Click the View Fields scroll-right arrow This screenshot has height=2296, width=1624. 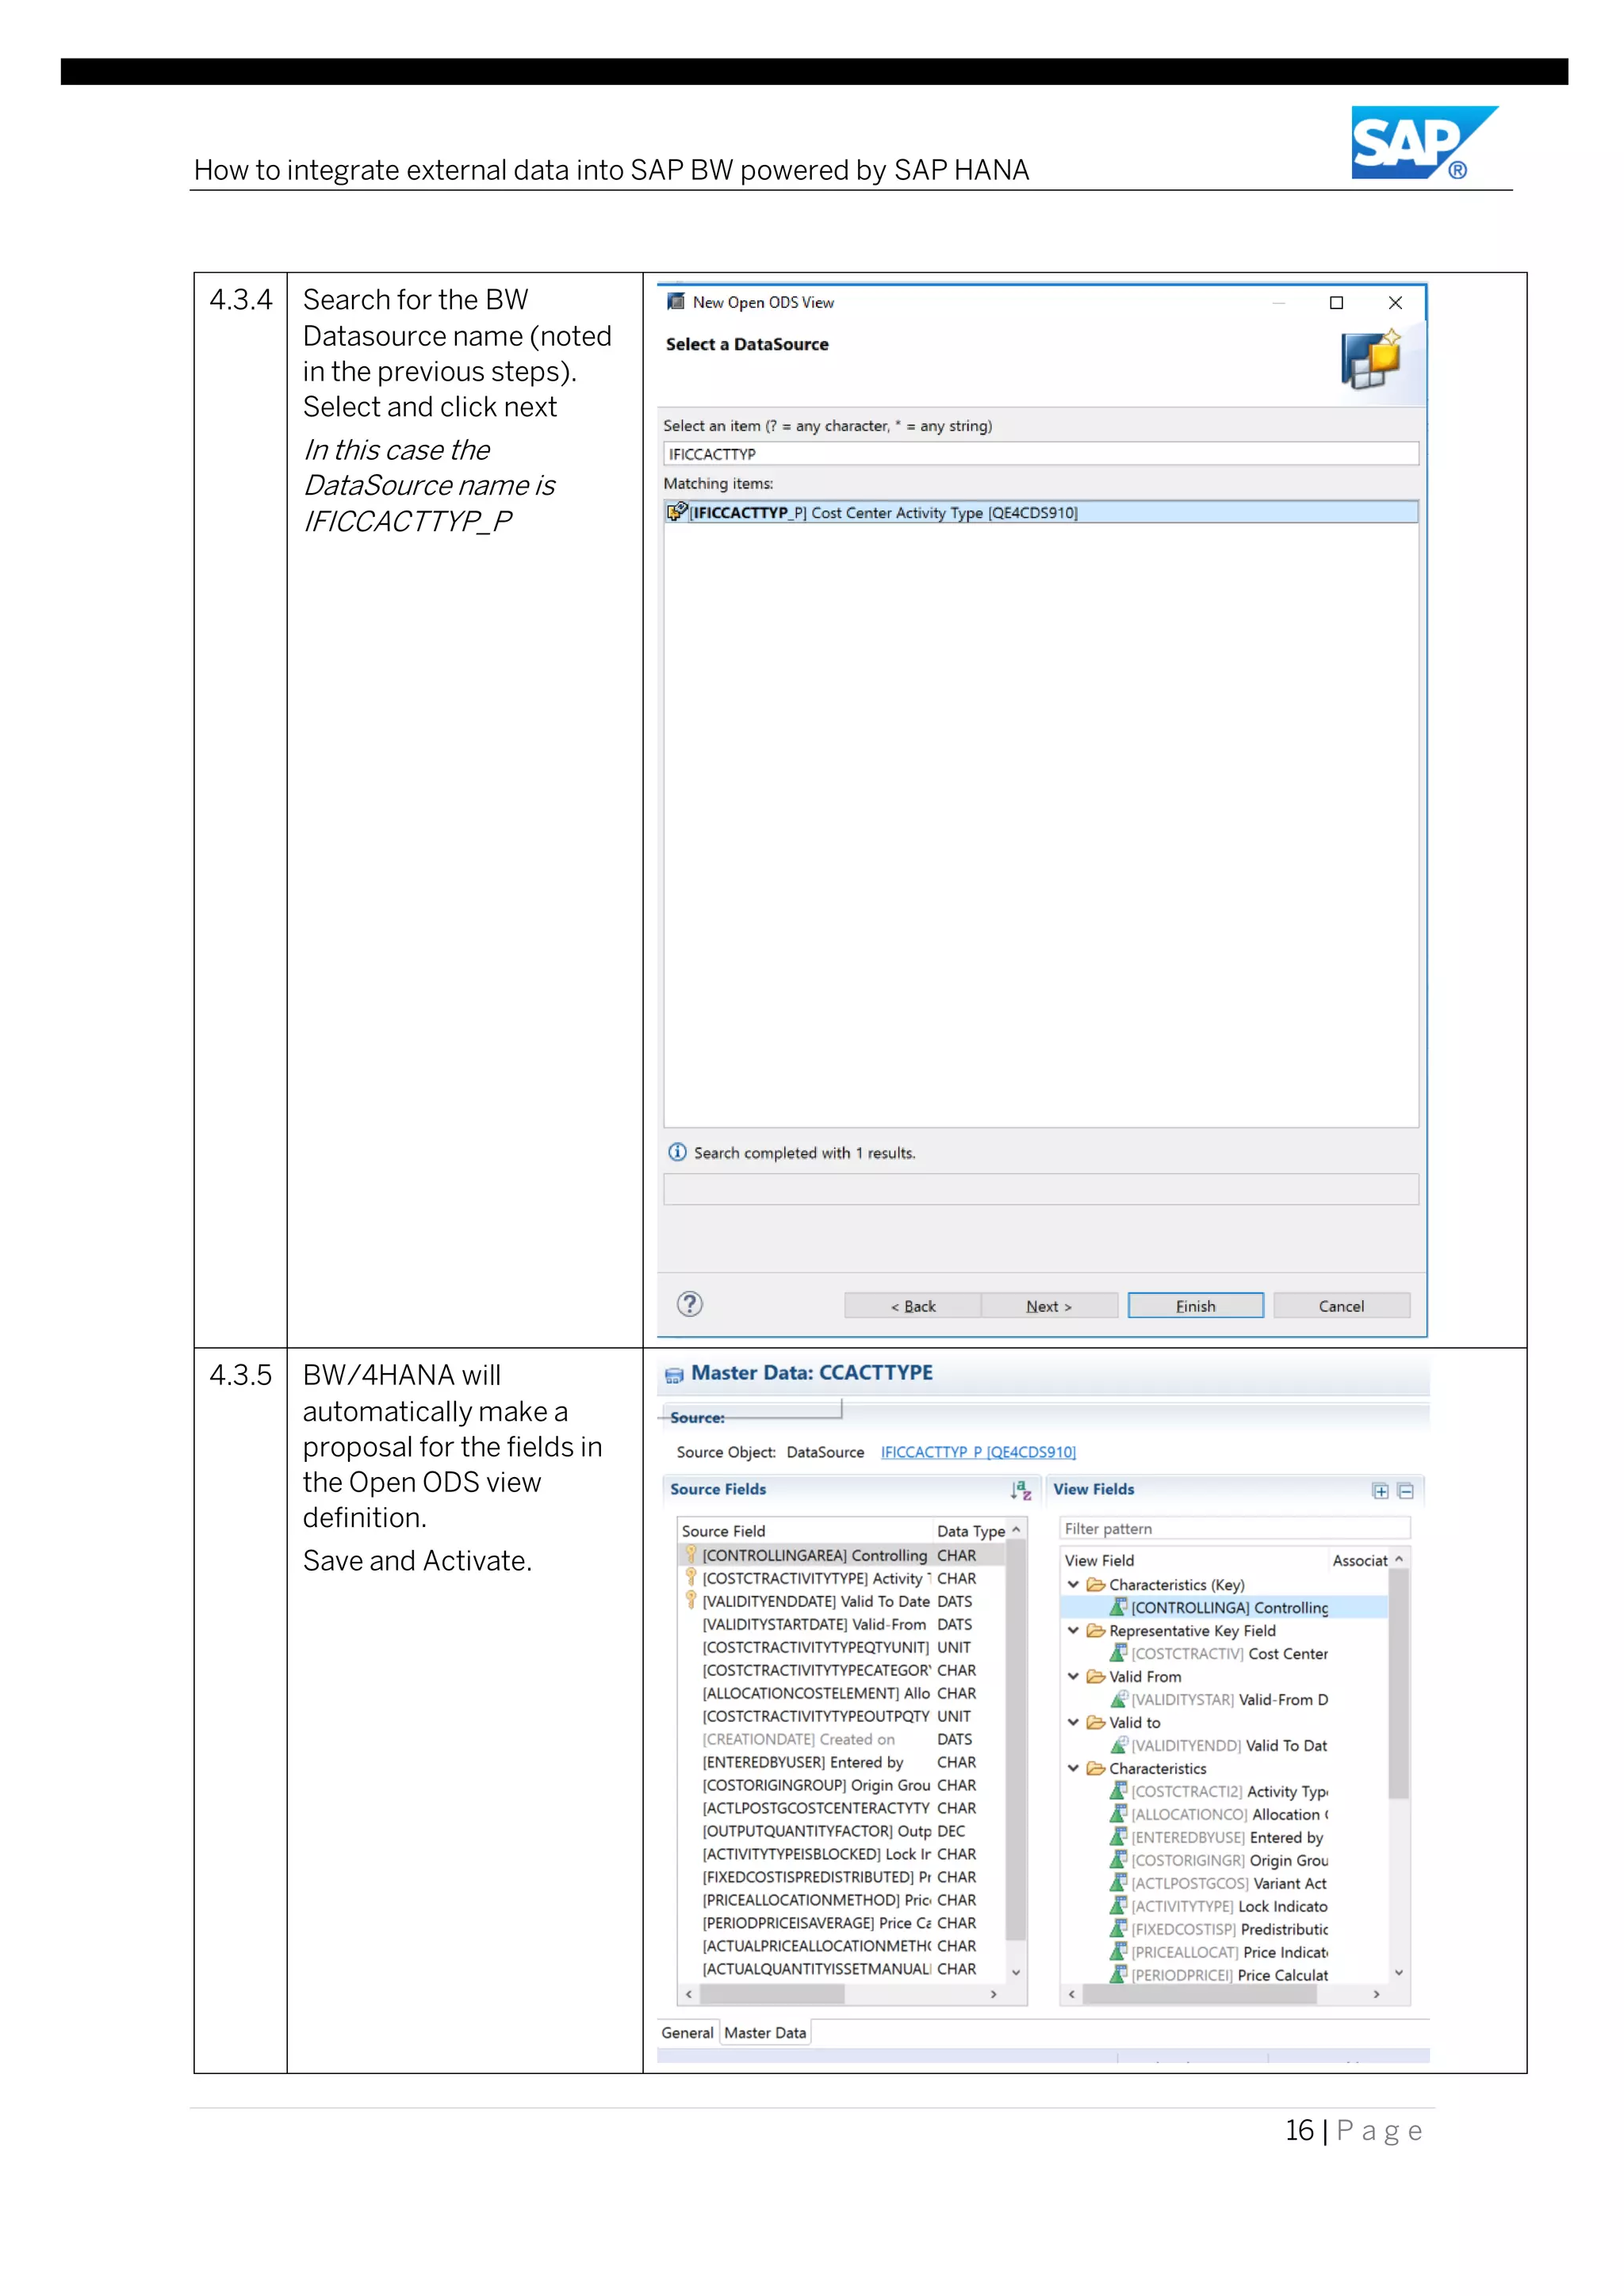point(1376,1994)
